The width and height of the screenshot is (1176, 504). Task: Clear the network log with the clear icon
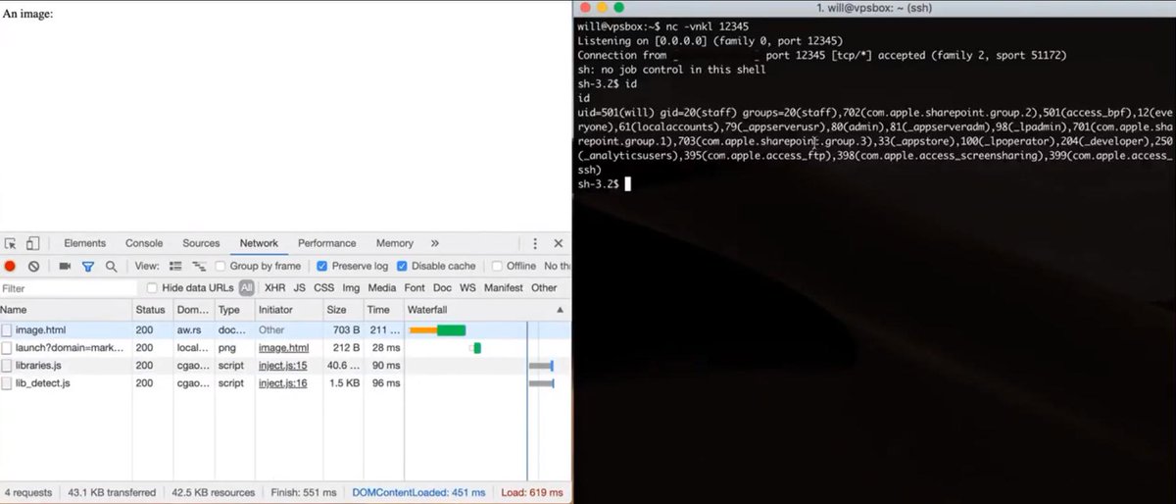(x=33, y=266)
